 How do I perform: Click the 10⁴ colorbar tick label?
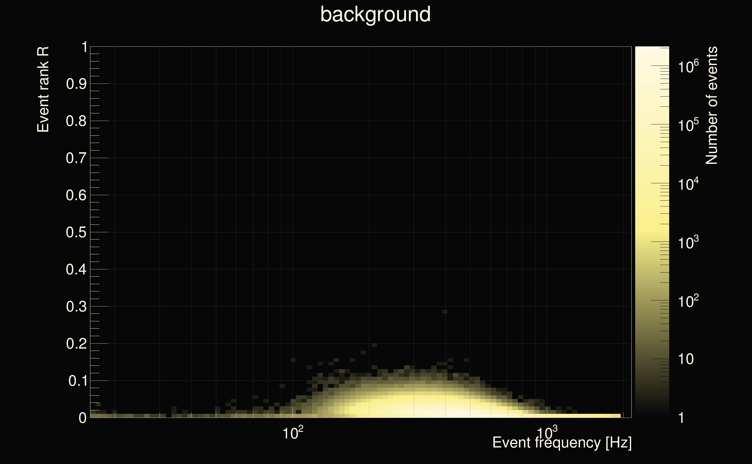coord(688,184)
